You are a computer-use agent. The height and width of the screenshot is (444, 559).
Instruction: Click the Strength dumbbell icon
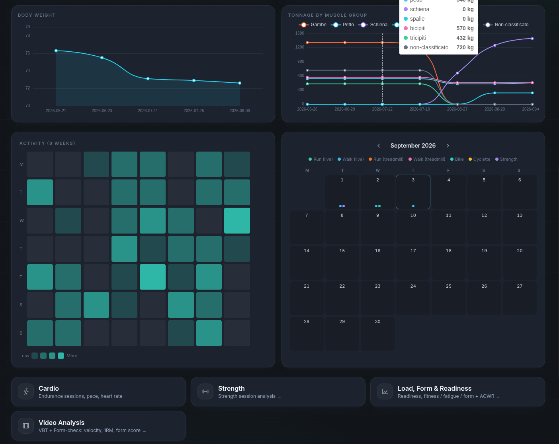coord(205,391)
